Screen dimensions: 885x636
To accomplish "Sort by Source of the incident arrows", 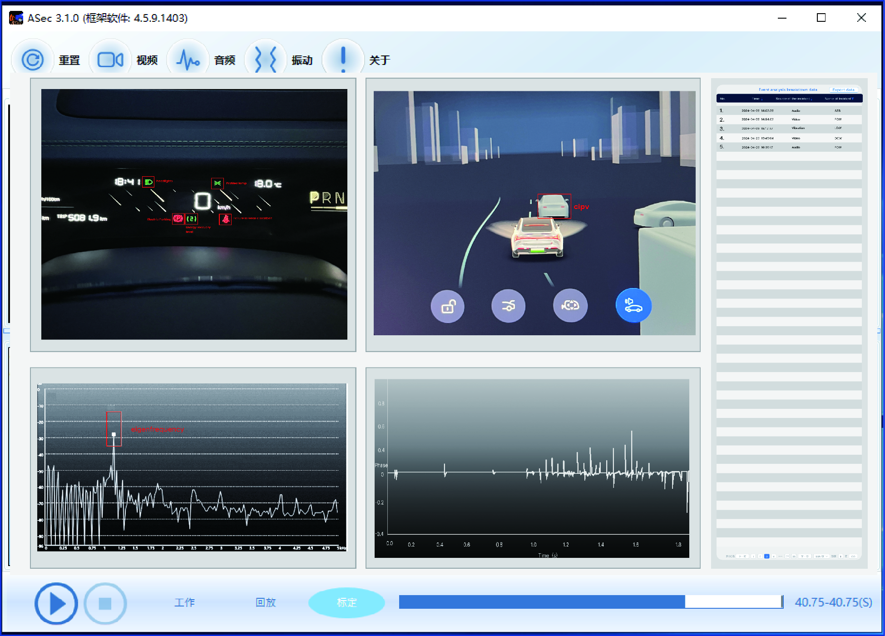I will point(811,99).
